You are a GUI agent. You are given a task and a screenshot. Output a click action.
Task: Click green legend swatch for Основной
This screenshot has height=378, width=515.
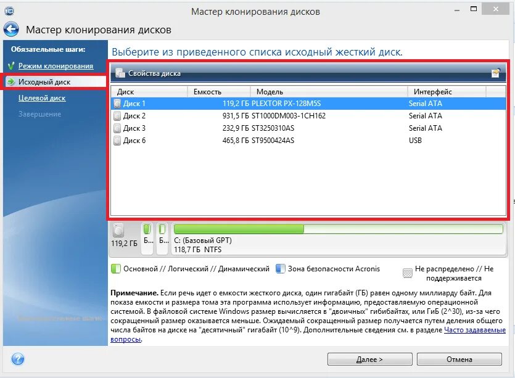click(115, 269)
